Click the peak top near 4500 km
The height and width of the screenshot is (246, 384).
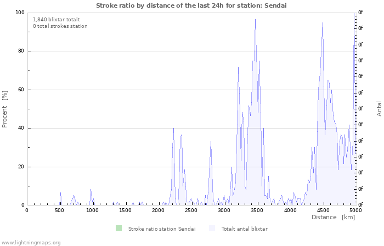tap(323, 23)
